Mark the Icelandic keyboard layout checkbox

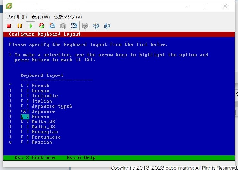25,96
